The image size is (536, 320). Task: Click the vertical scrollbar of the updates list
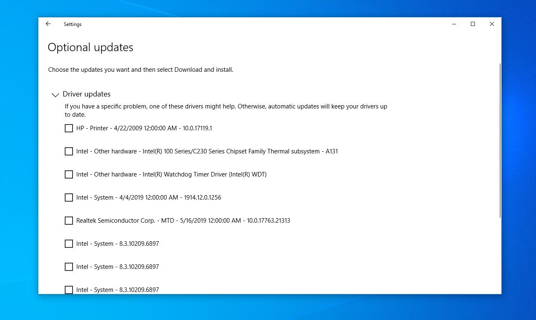(500, 140)
